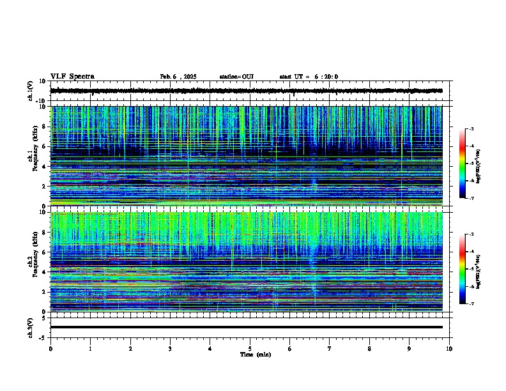This screenshot has width=506, height=391.
Task: Click the ch.2 spectrogram color scale bar
Action: 463,269
